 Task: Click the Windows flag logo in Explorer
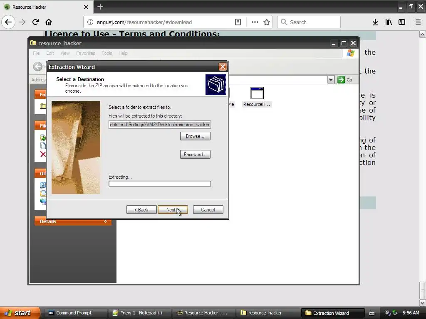point(351,53)
